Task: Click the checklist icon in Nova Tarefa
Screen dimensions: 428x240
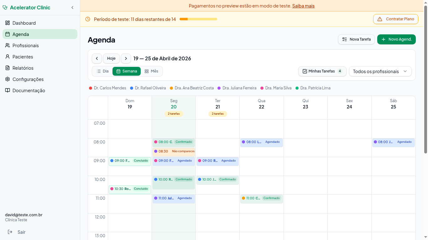Action: coord(345,39)
